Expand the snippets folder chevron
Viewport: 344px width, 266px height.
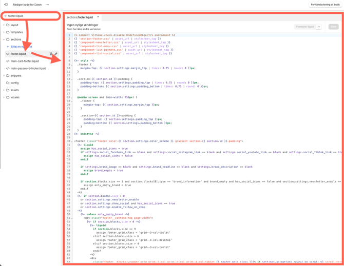[x=4, y=75]
